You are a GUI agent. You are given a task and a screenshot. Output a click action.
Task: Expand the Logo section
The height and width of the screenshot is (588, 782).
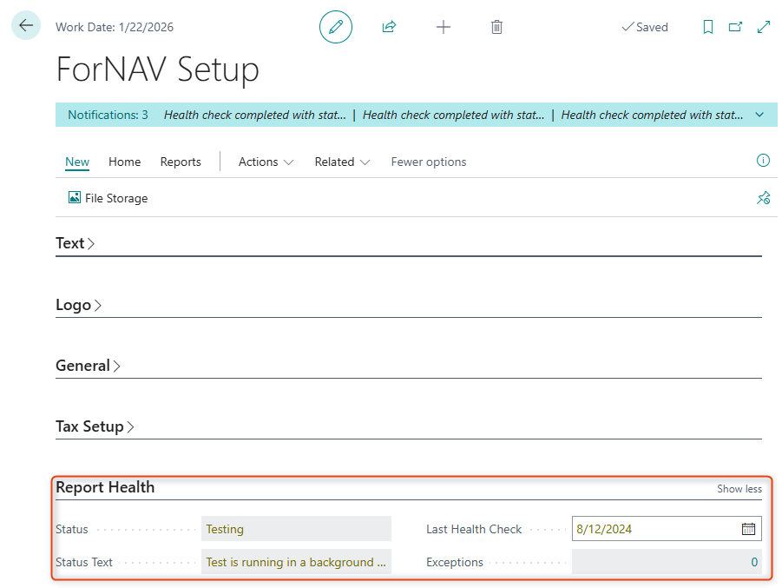(x=78, y=305)
